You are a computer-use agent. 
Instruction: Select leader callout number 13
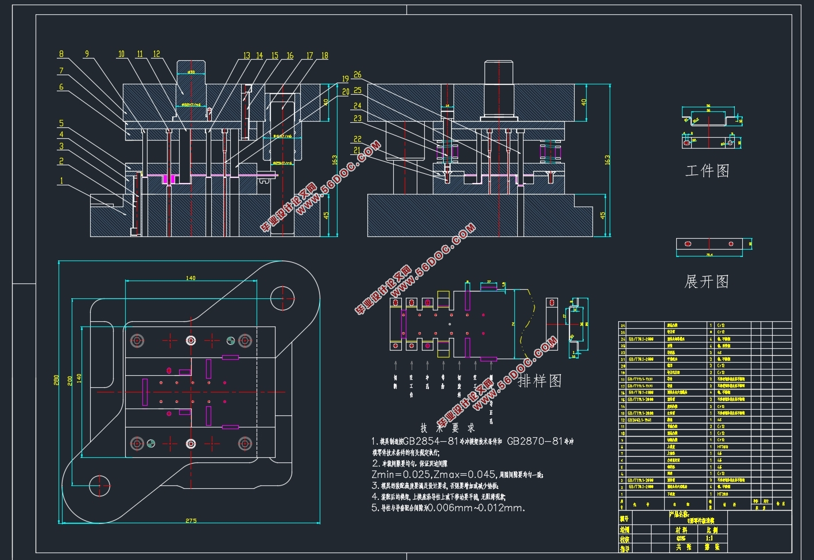(x=247, y=56)
